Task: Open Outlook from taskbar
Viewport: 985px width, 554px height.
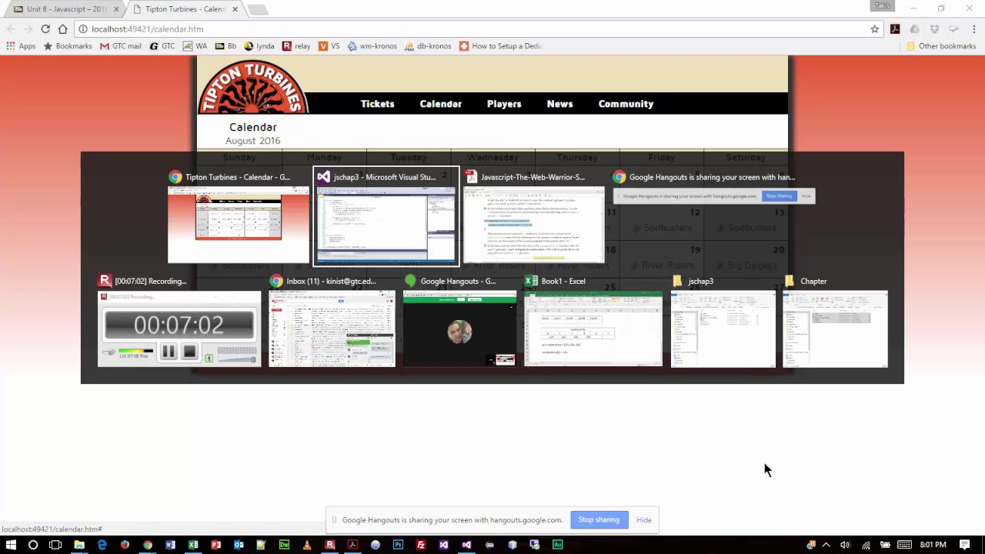Action: click(239, 545)
